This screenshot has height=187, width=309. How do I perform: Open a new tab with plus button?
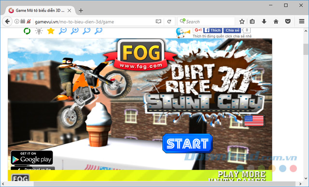coord(81,11)
